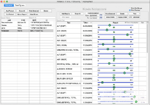Image resolution: width=150 pixels, height=105 pixels.
Task: Click the Add Patient button
Action: 10,11
